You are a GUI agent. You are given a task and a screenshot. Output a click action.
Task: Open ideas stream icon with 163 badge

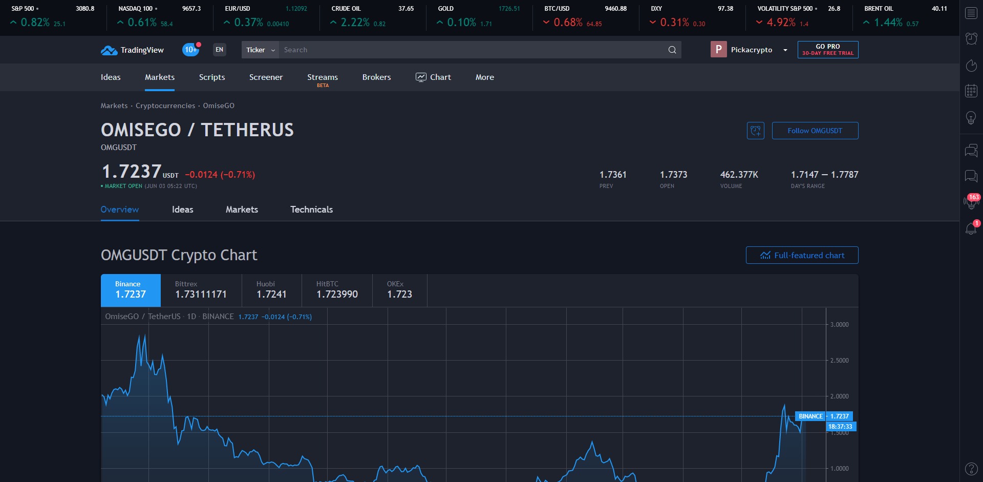971,202
